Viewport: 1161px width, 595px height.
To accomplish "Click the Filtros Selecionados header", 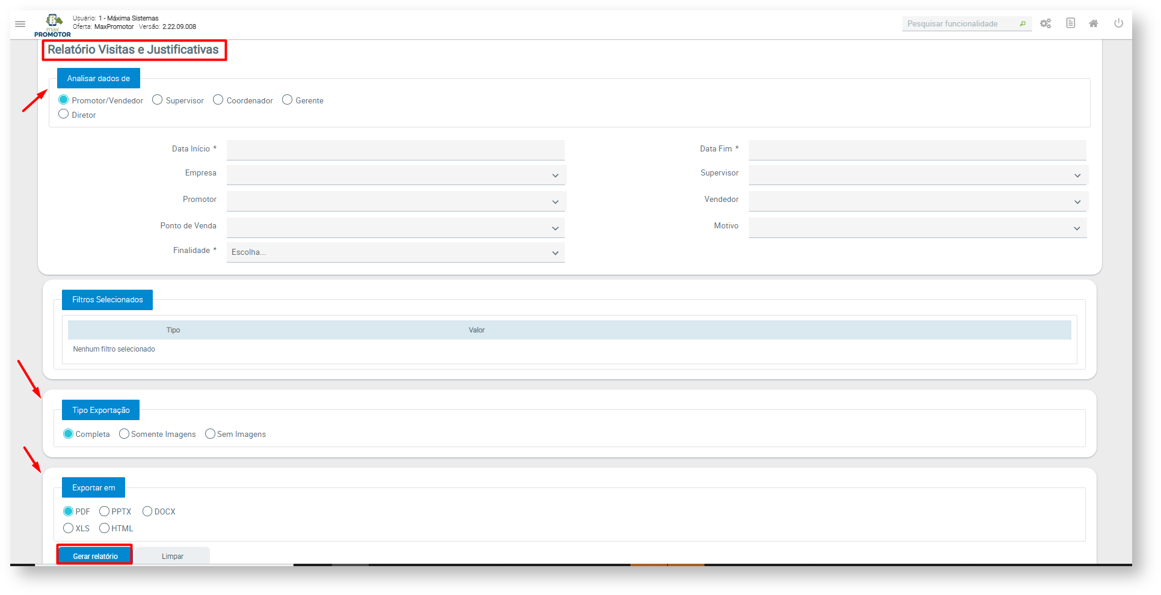I will [108, 299].
